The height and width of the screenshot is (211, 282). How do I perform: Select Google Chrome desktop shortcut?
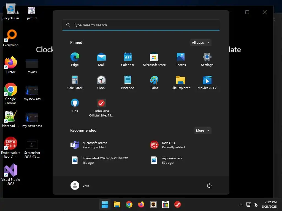pyautogui.click(x=11, y=94)
